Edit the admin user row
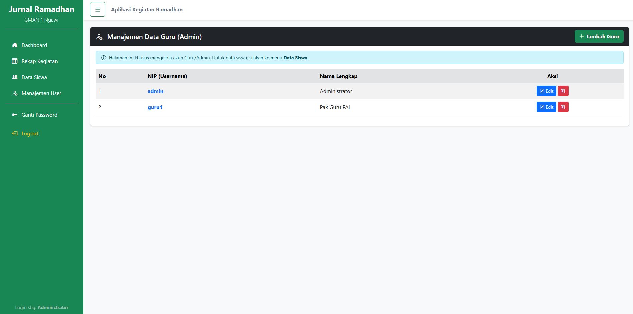This screenshot has height=314, width=633. point(546,91)
